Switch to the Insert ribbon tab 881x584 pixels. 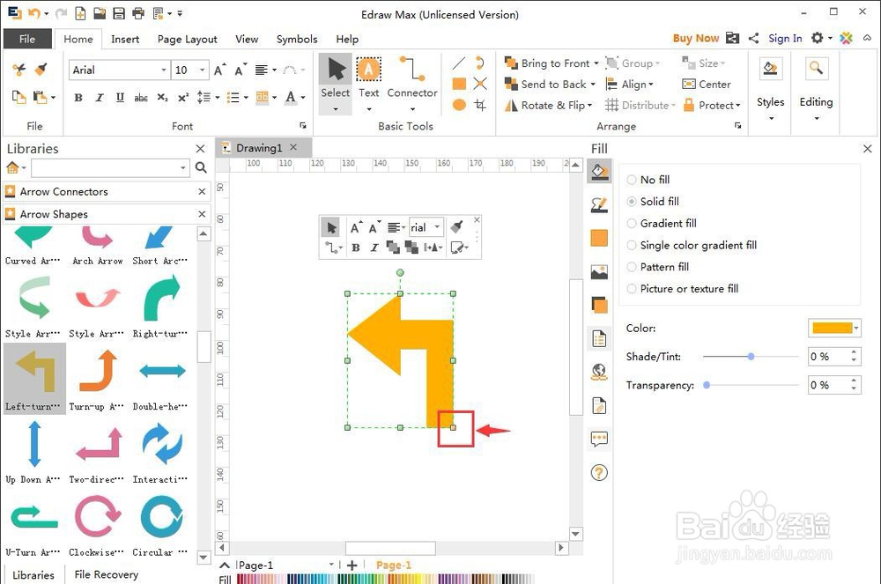tap(125, 39)
